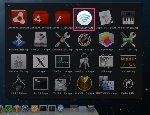The width and height of the screenshot is (150, 115).
Task: Launch System Information app with calipers icon
Action: 19,83
